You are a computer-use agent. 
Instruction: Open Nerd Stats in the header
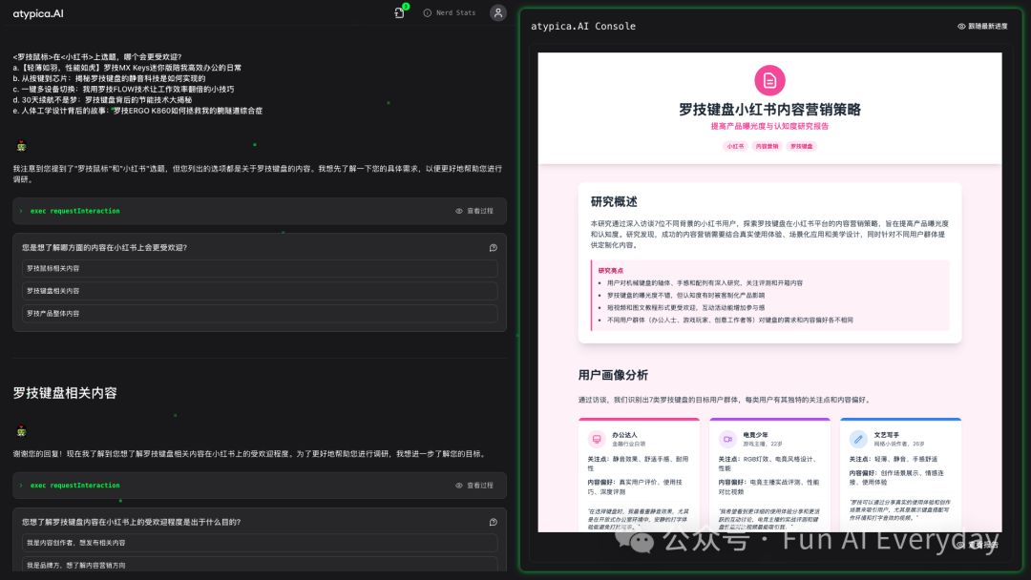[x=450, y=12]
